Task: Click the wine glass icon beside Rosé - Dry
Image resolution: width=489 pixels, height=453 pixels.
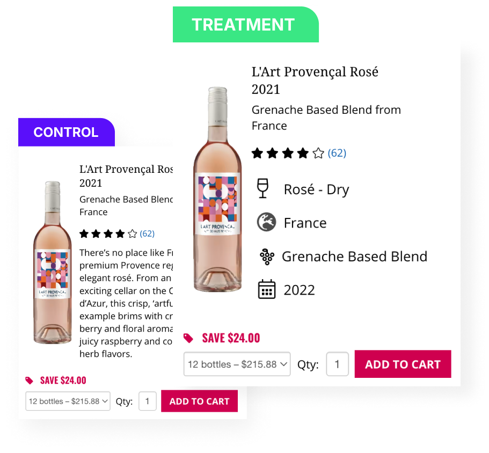Action: (x=262, y=188)
